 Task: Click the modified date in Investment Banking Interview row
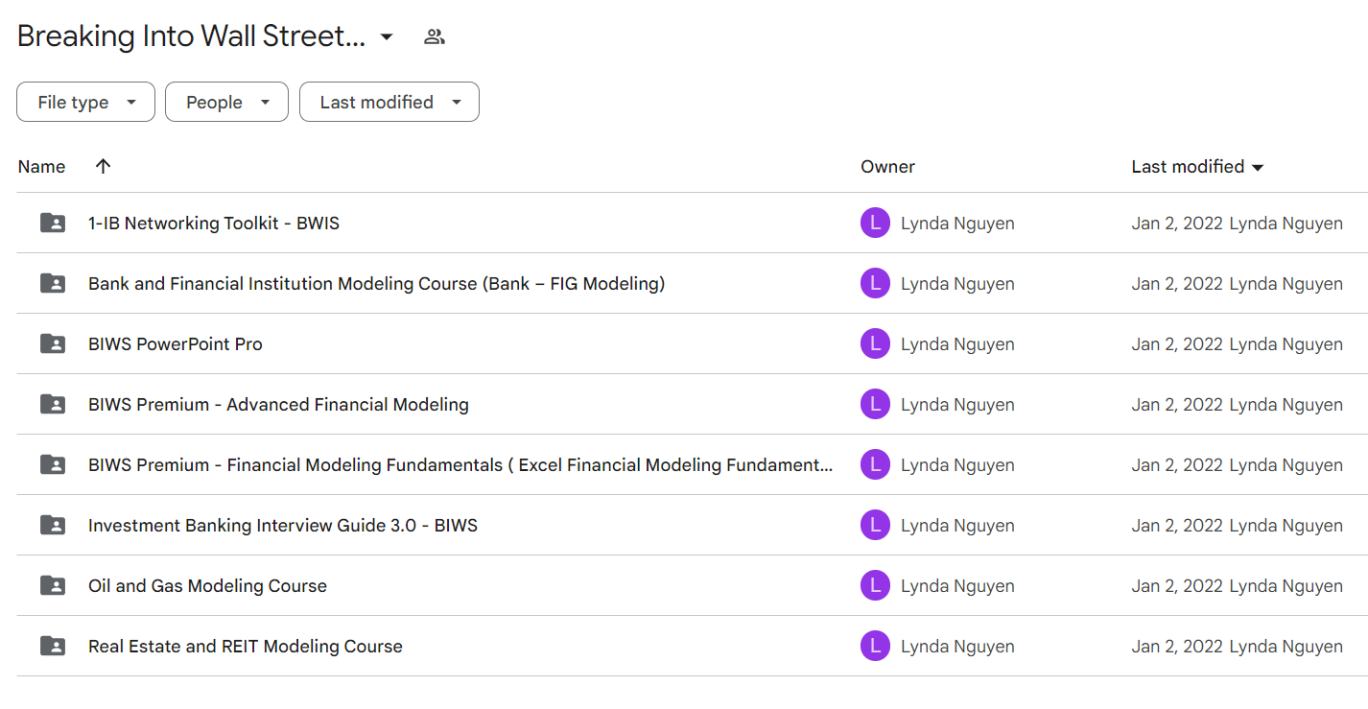tap(1177, 526)
